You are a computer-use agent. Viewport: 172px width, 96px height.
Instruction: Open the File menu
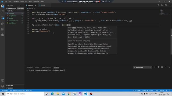(x=6, y=2)
